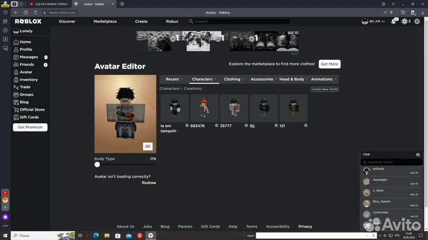Open the Edge browser in the taskbar

[x=96, y=235]
